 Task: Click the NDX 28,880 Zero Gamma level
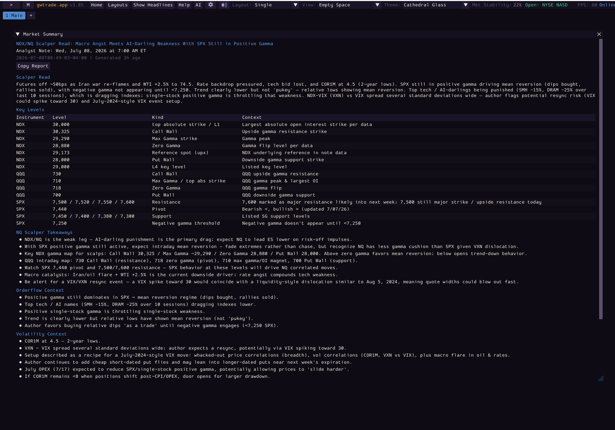click(61, 146)
